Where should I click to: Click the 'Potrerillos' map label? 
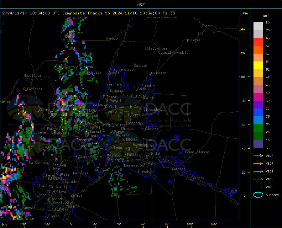pos(57,129)
